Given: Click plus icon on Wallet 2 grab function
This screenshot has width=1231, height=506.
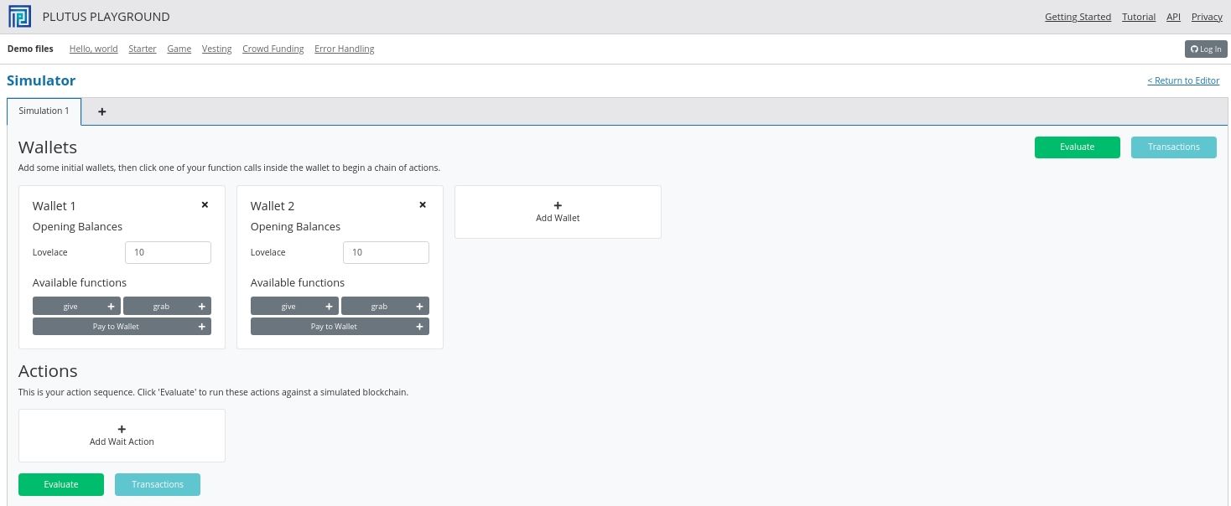Looking at the screenshot, I should 419,307.
